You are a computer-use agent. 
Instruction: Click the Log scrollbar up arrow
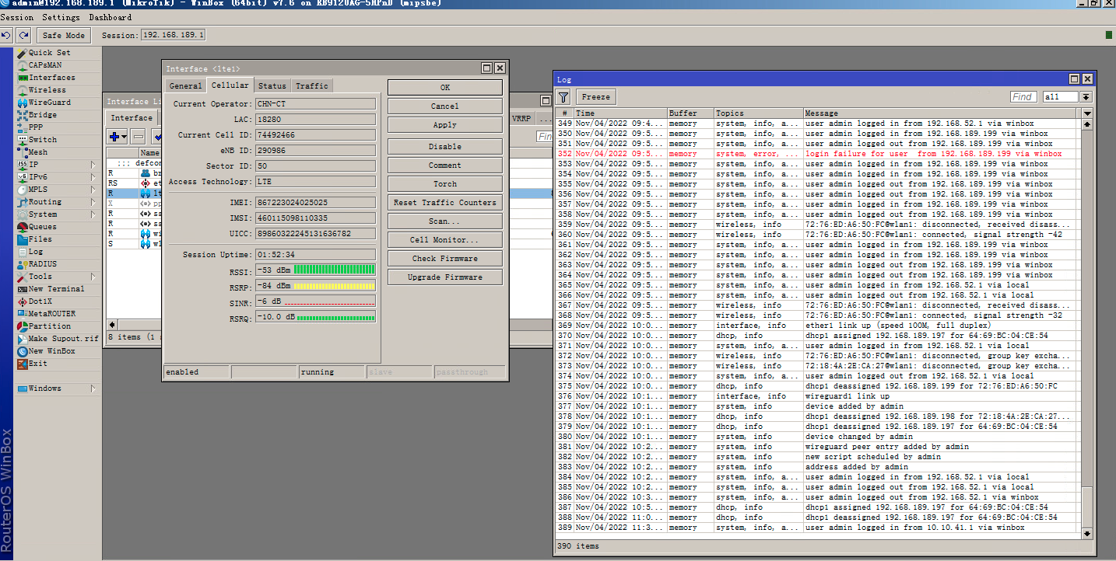[x=1088, y=124]
